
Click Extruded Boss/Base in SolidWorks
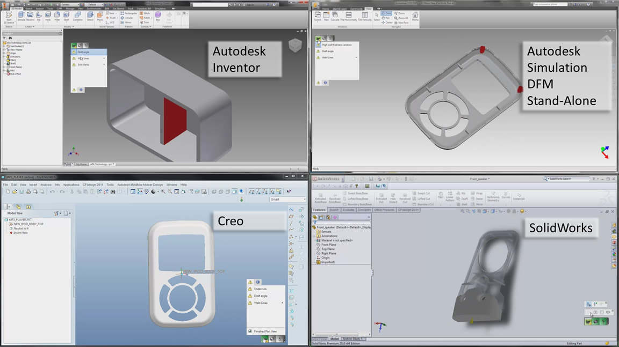[321, 198]
